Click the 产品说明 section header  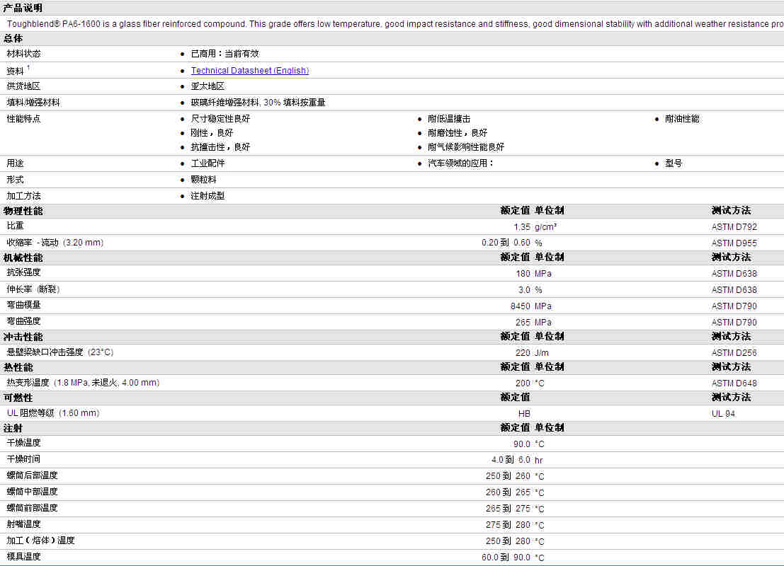23,8
